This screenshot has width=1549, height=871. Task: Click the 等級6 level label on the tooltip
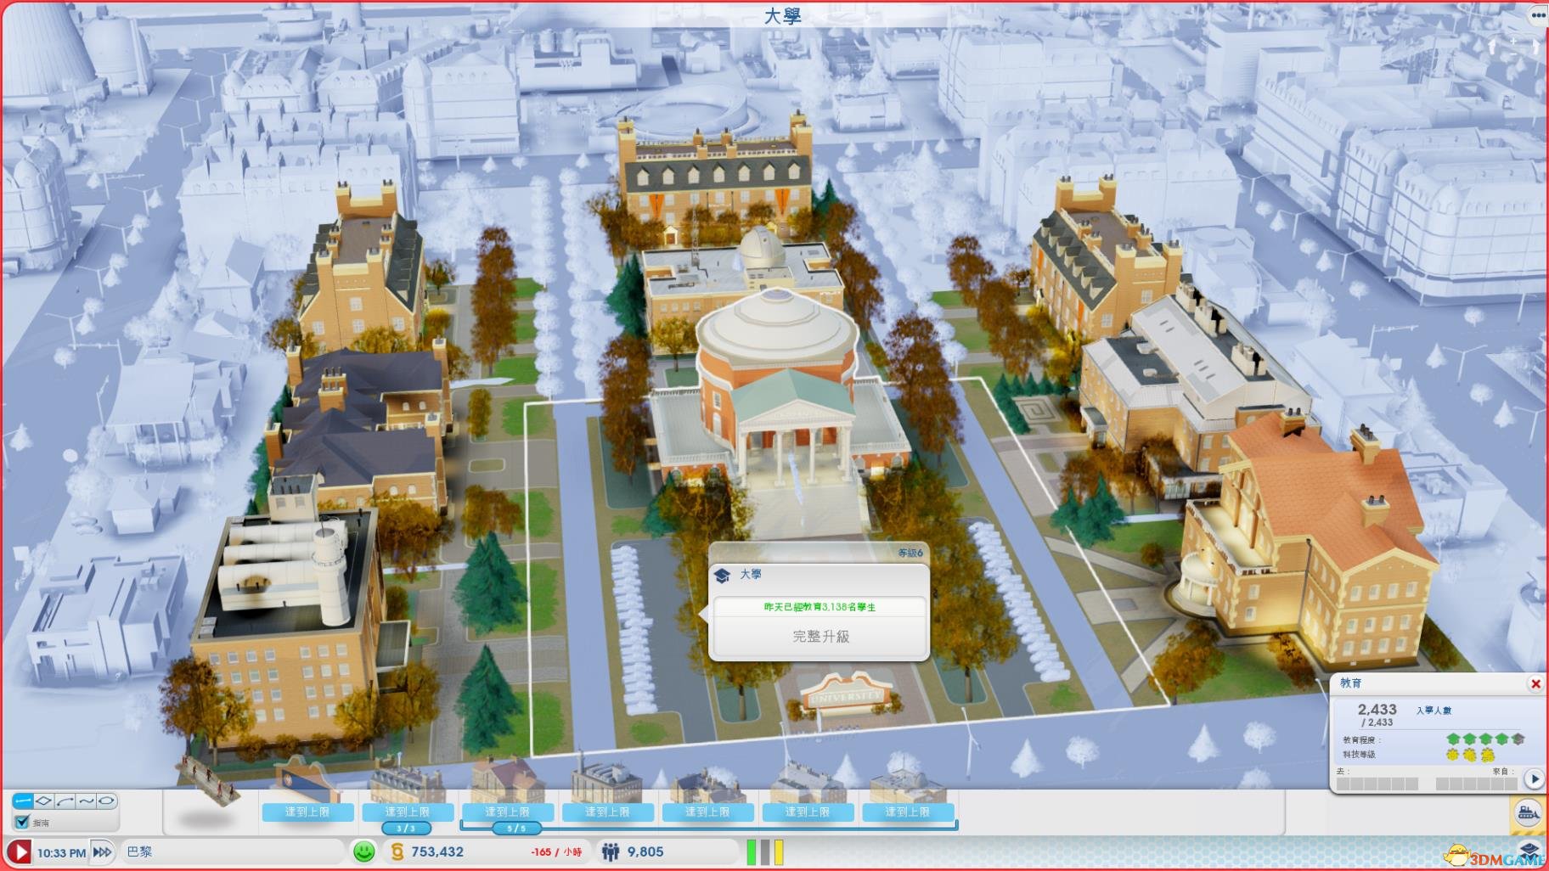[x=910, y=553]
